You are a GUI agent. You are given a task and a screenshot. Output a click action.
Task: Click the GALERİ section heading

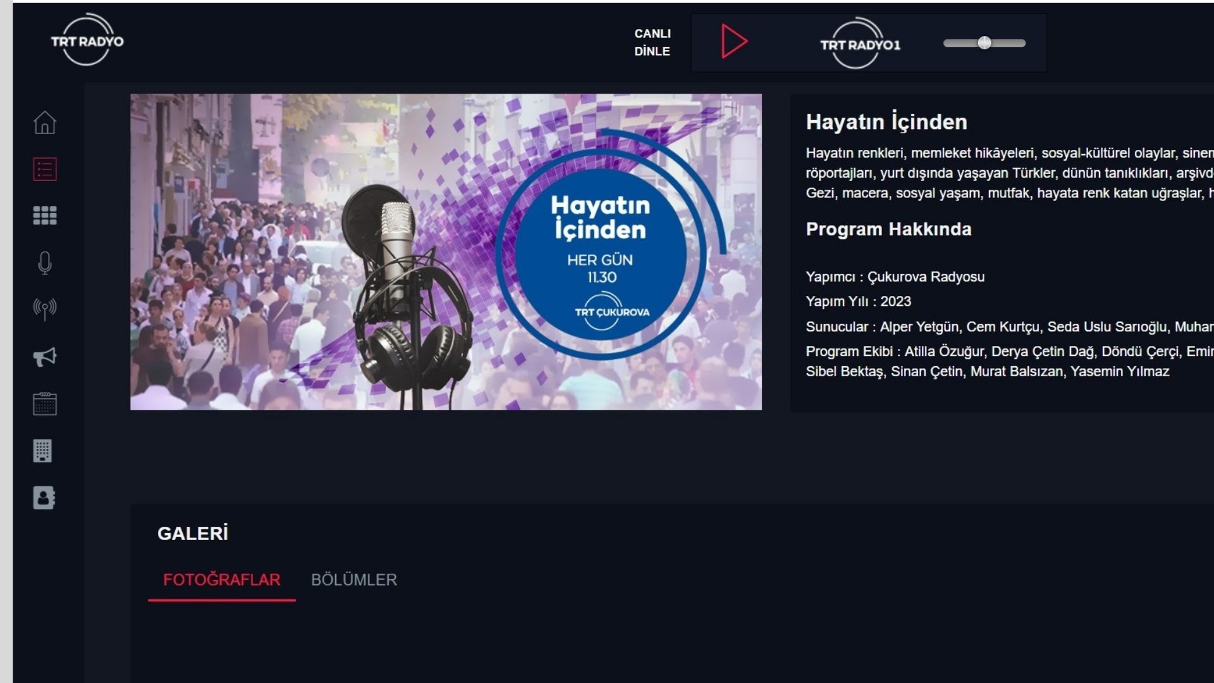193,534
